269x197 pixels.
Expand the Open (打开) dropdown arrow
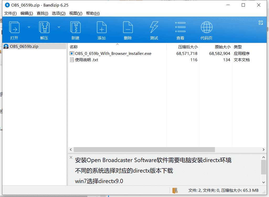click(29, 27)
